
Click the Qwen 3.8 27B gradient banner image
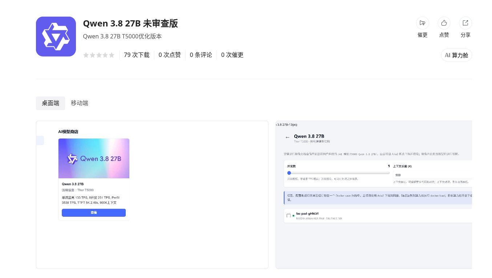[x=94, y=158]
